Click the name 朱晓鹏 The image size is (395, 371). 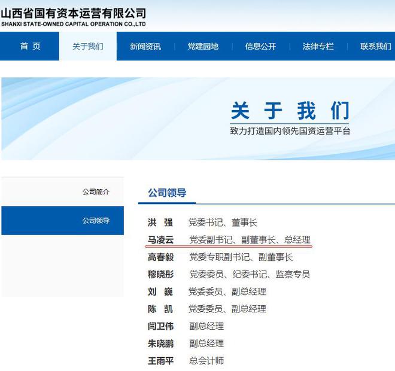[160, 343]
